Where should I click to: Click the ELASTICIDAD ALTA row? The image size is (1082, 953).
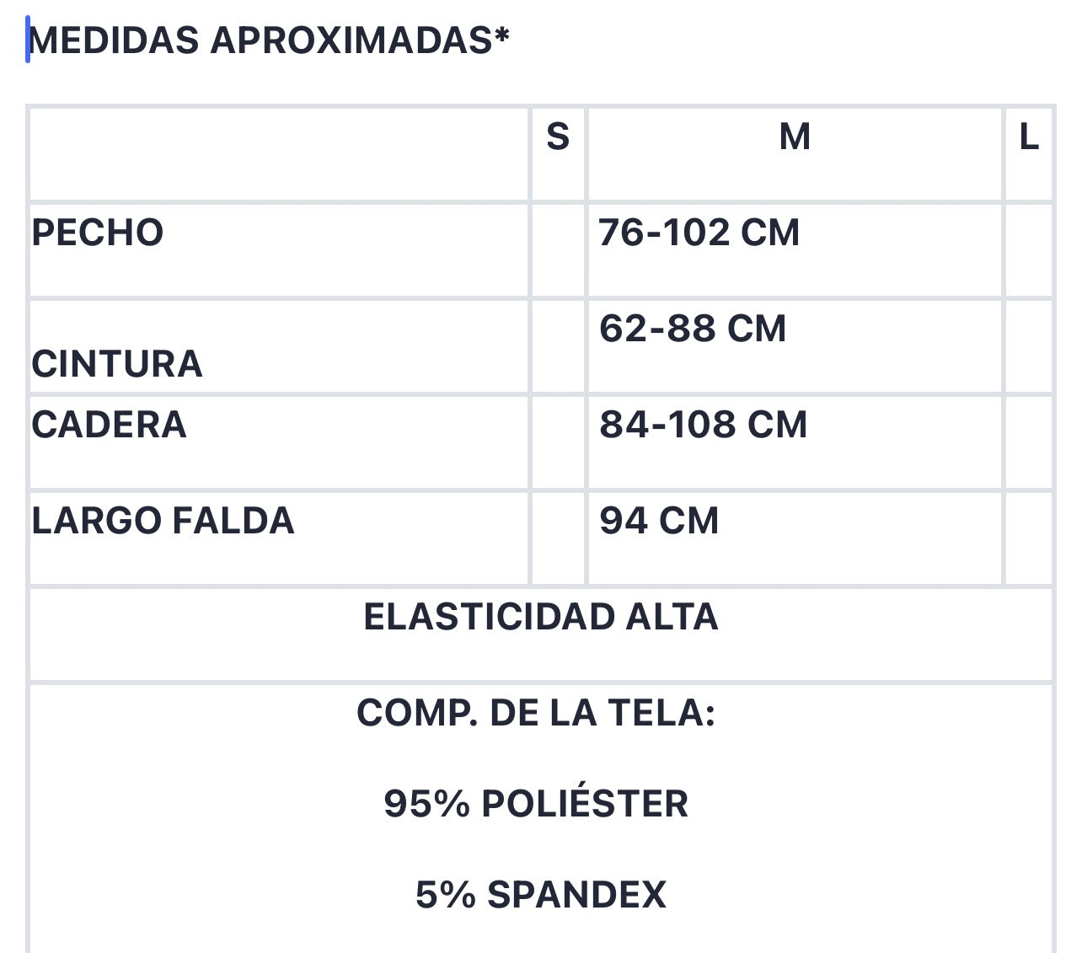pos(541,634)
